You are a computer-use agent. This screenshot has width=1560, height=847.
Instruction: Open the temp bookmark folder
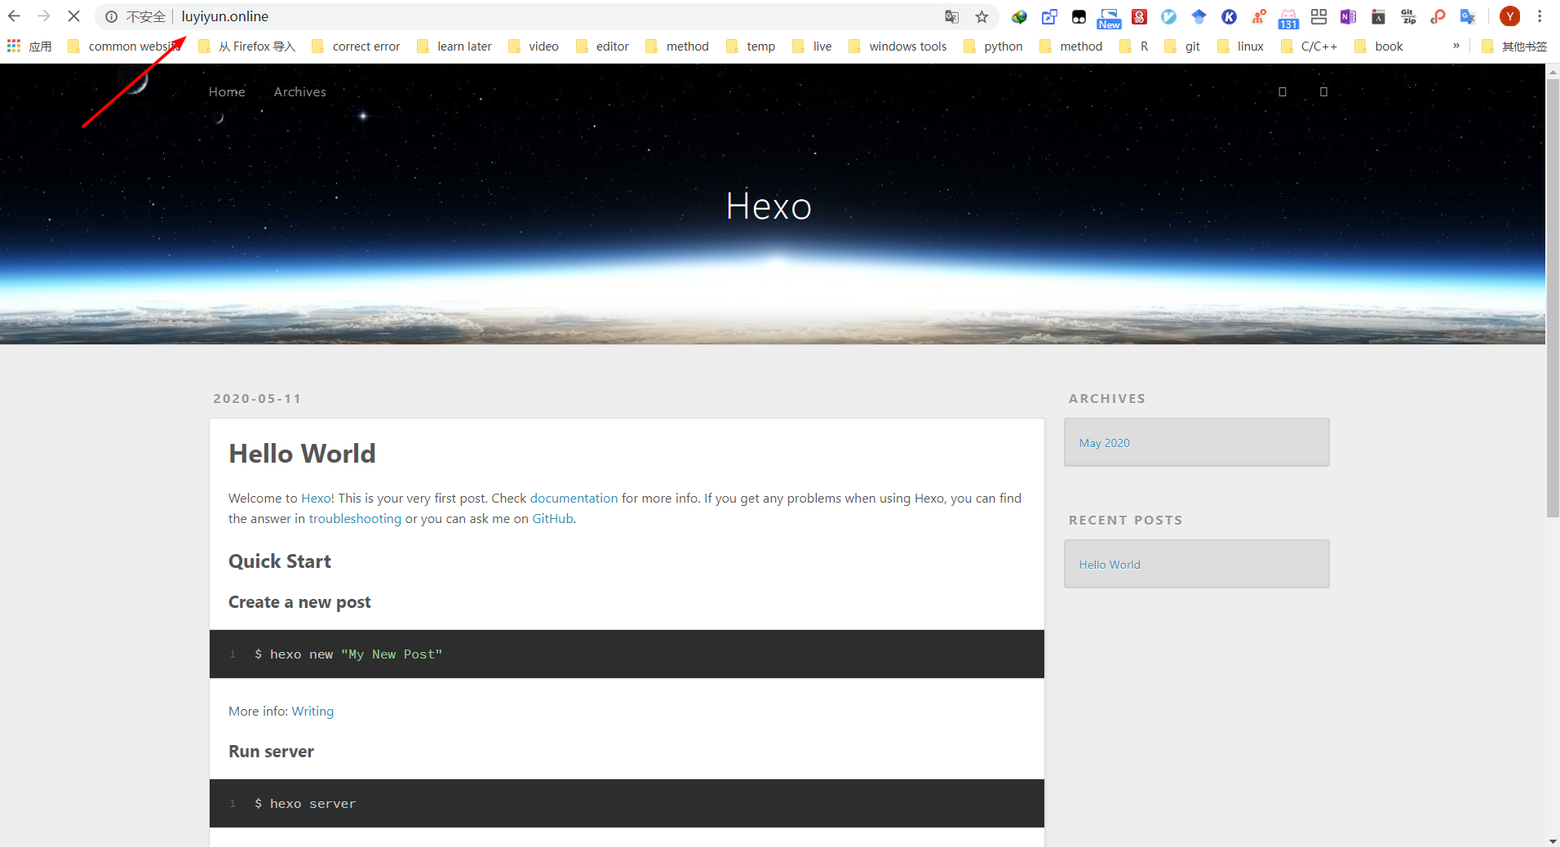(751, 47)
